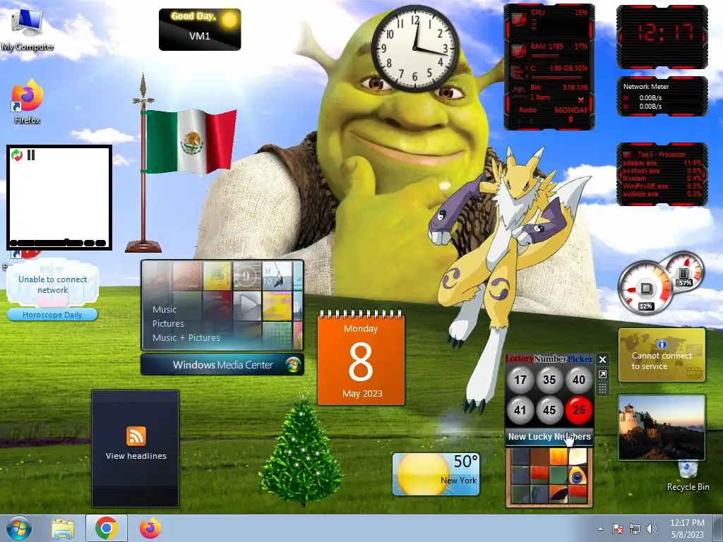Viewport: 723px width, 542px height.
Task: Click the orange calendar gadget showing 8
Action: [361, 359]
